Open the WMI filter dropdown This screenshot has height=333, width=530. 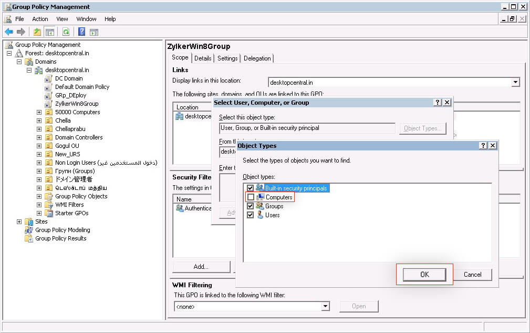pyautogui.click(x=325, y=306)
